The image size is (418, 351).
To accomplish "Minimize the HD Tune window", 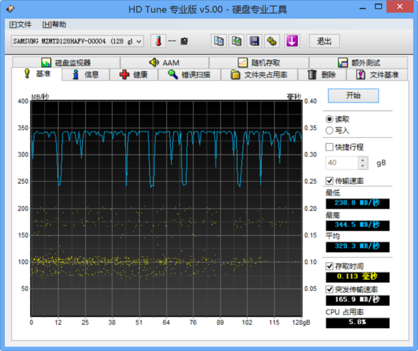I will pos(362,7).
